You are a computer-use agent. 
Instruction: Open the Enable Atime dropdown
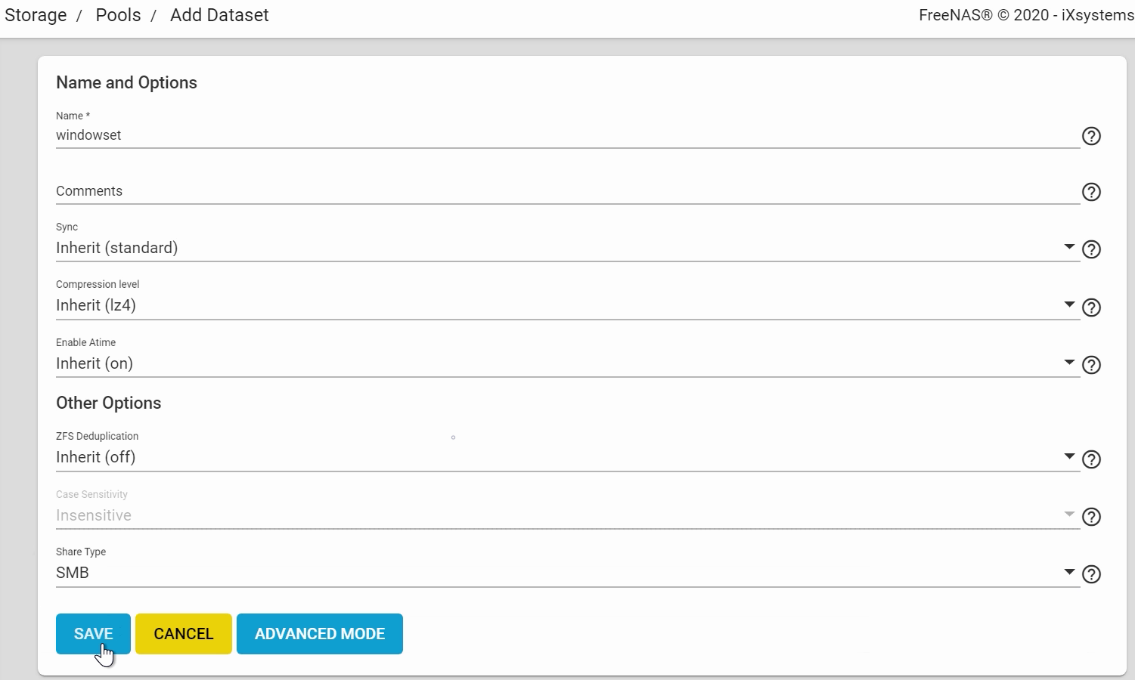pyautogui.click(x=567, y=363)
